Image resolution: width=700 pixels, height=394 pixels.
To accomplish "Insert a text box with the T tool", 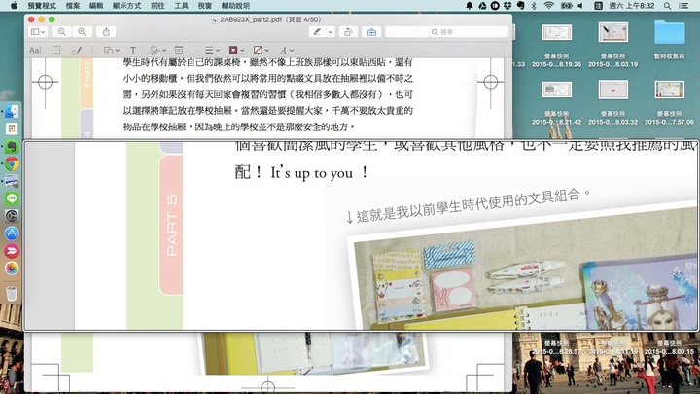I will (x=133, y=50).
